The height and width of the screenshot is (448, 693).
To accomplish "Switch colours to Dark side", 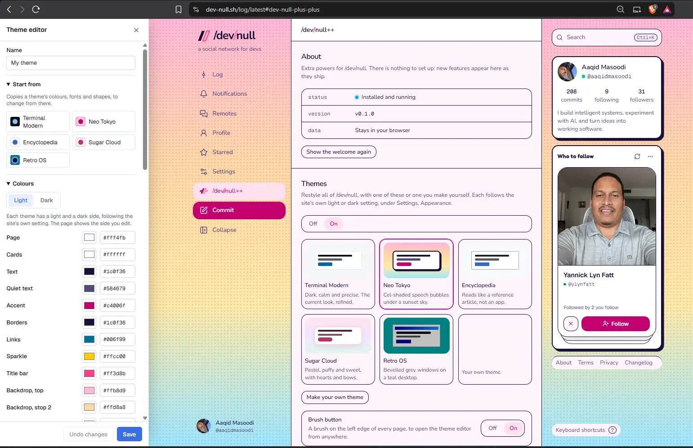I will click(47, 200).
